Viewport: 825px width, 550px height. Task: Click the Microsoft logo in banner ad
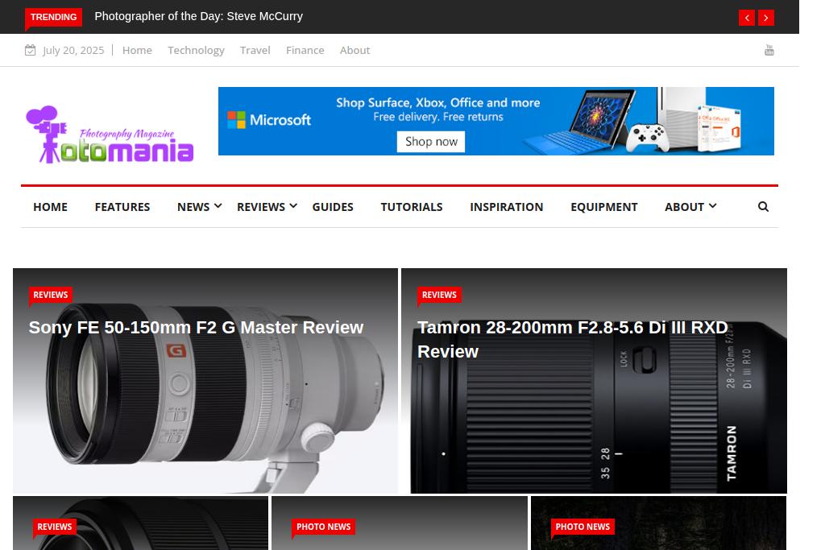(x=269, y=120)
